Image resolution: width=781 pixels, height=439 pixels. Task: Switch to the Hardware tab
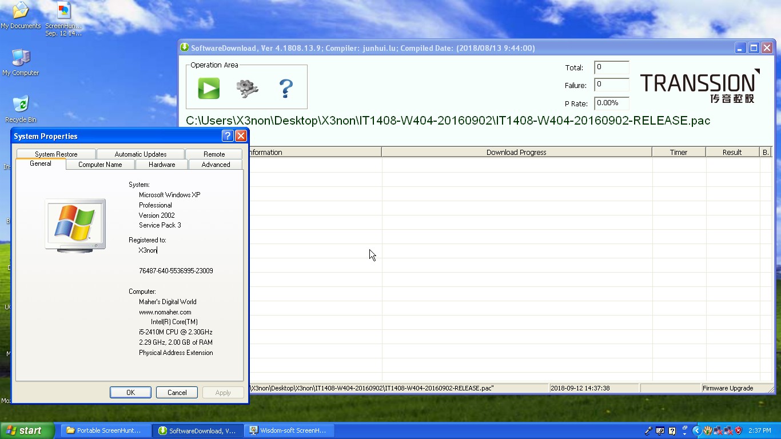click(162, 165)
